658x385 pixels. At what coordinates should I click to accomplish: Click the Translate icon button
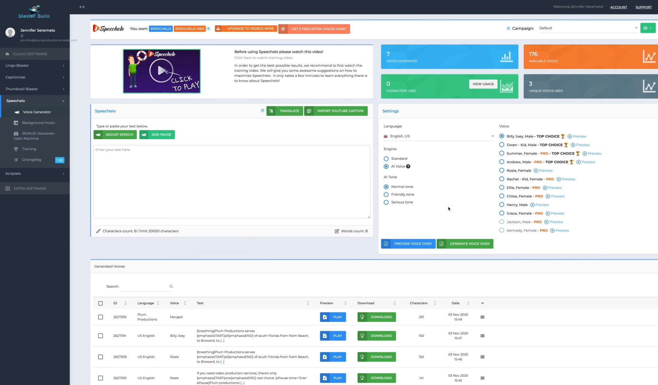[x=272, y=111]
